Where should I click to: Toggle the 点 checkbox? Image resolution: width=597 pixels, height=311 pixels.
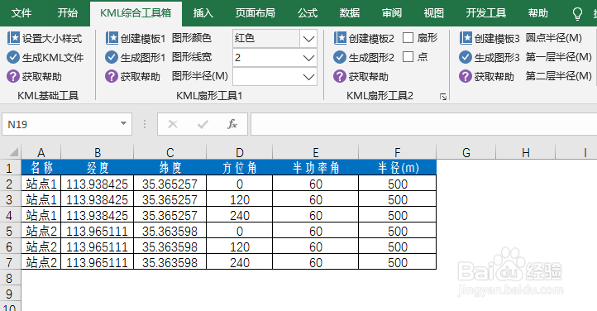tap(408, 57)
